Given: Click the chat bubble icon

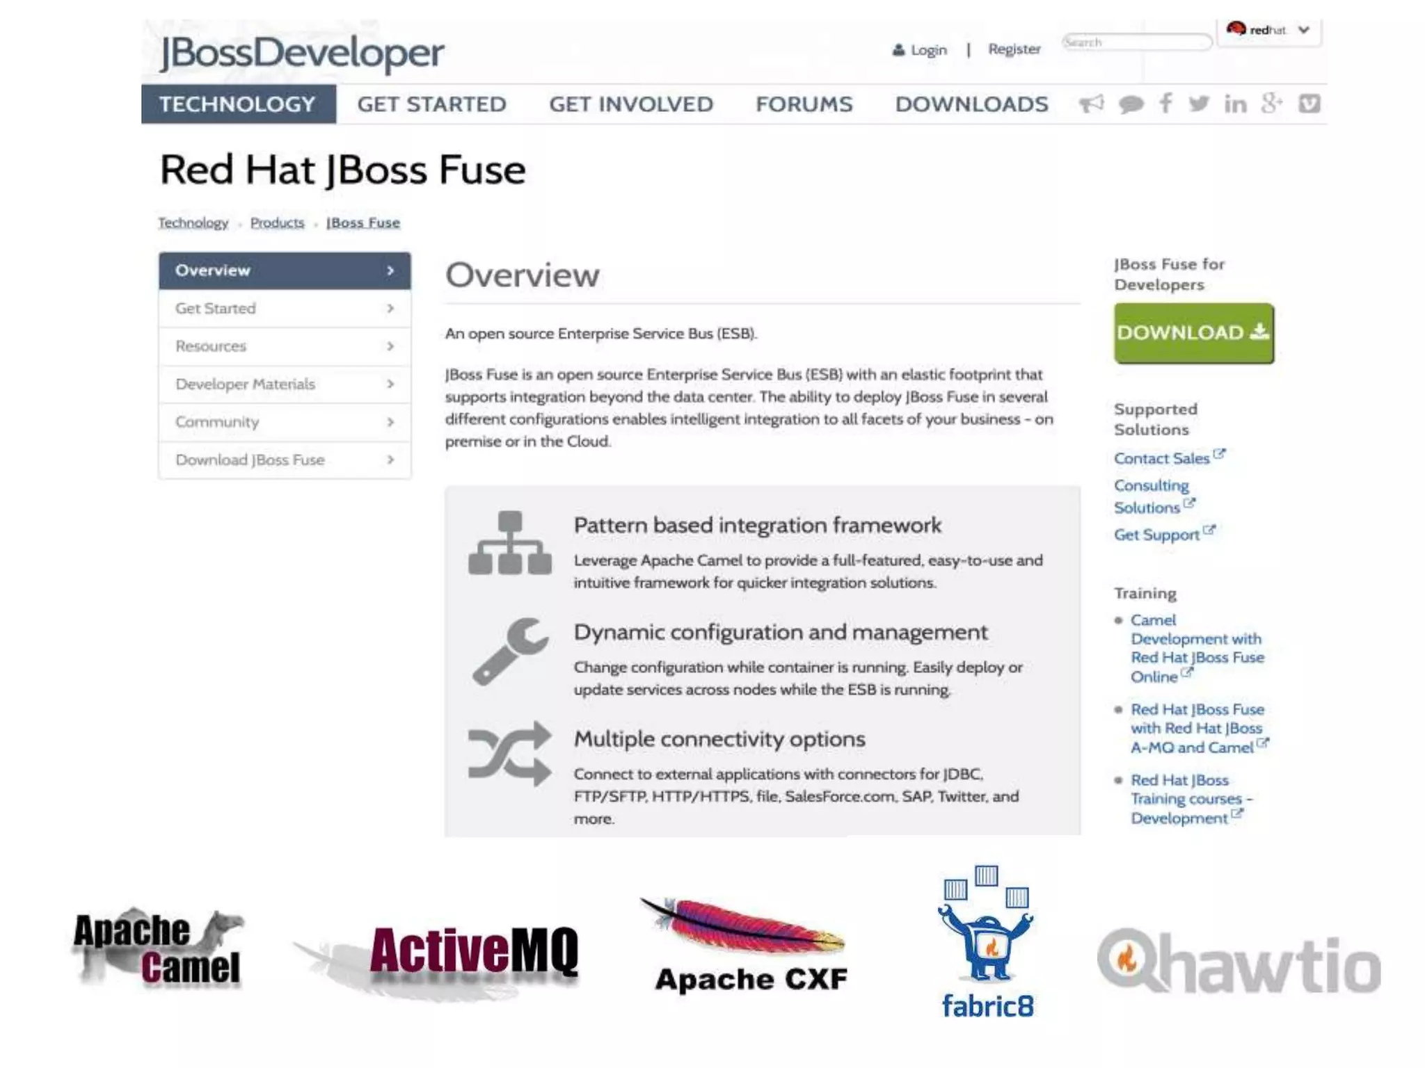Looking at the screenshot, I should pyautogui.click(x=1131, y=105).
